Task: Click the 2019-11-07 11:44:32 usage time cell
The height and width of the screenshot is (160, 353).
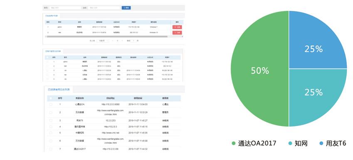Action: 138,149
